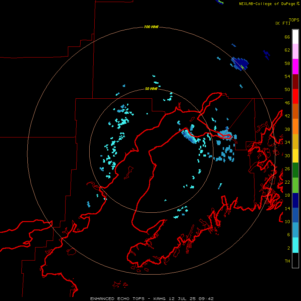
Task: Click the 100 NMI range ring label
Action: [x=151, y=27]
